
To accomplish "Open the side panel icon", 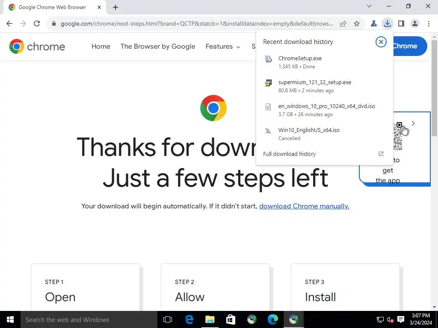I will [x=401, y=23].
